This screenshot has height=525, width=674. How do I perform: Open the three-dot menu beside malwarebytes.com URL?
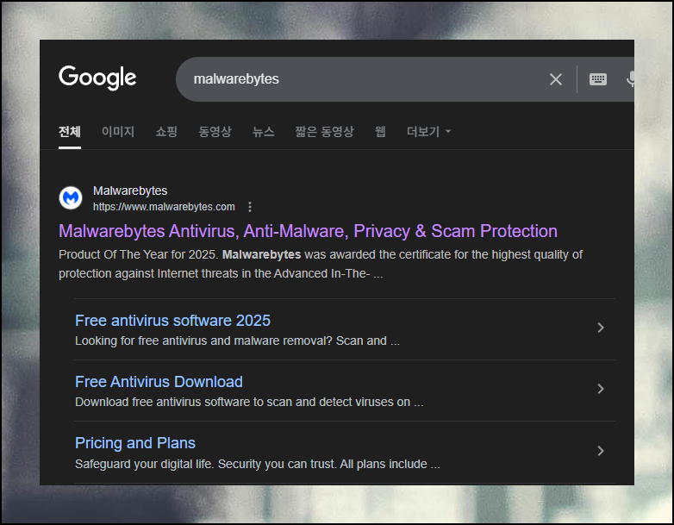tap(250, 207)
